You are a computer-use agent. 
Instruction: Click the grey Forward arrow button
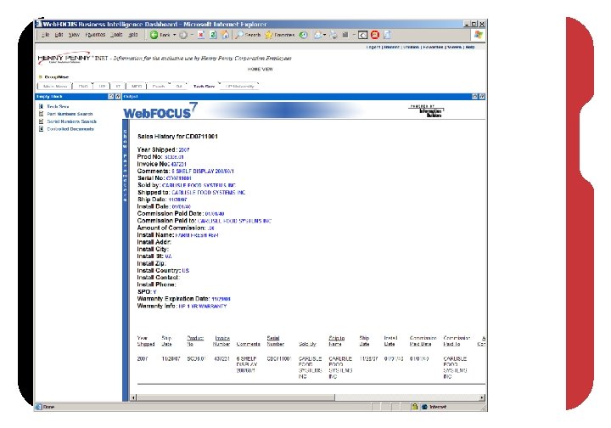pyautogui.click(x=183, y=35)
